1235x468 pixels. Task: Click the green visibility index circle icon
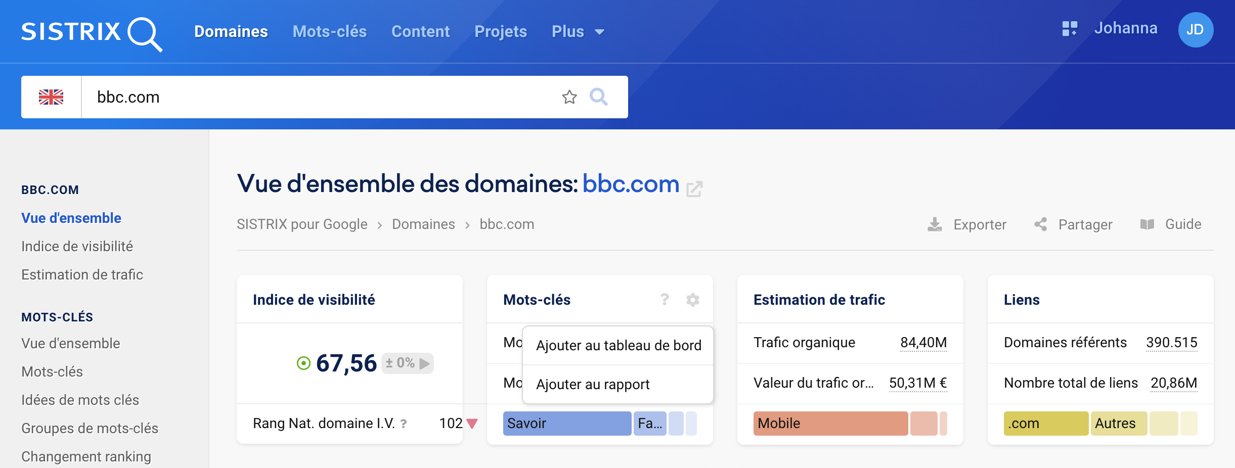303,363
